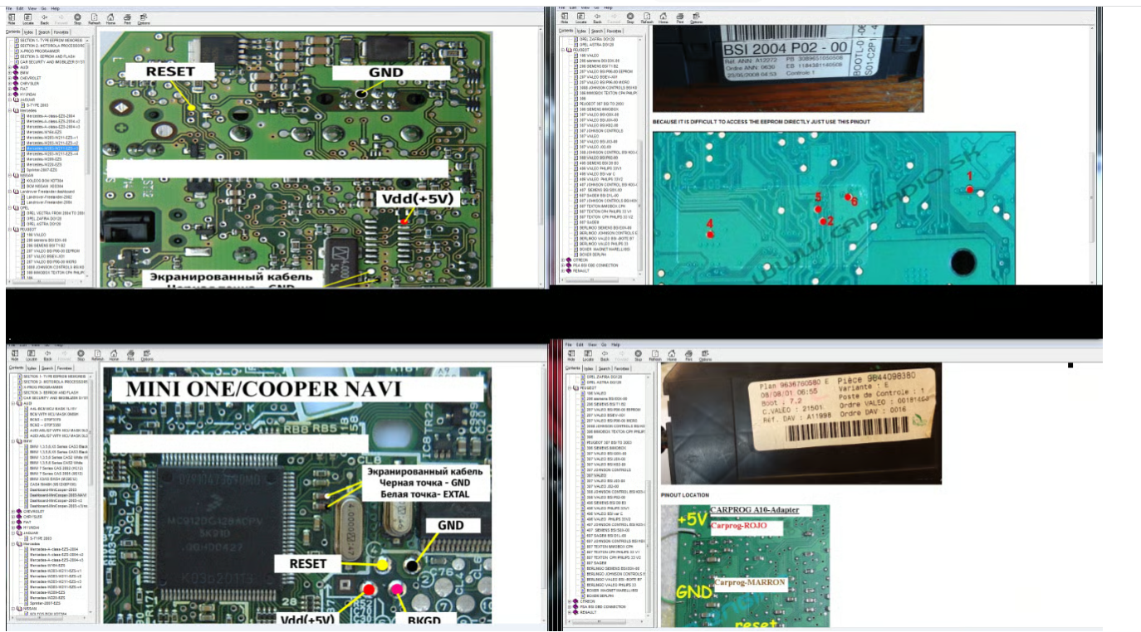Open the View menu in the bottom-right window
Screen dimensions: 1141x632
[591, 343]
